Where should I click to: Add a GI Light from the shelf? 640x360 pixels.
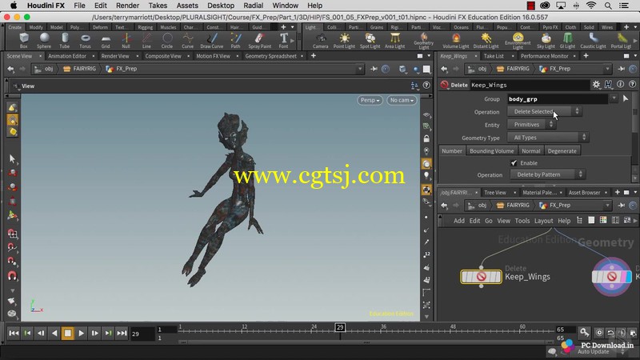tap(567, 41)
